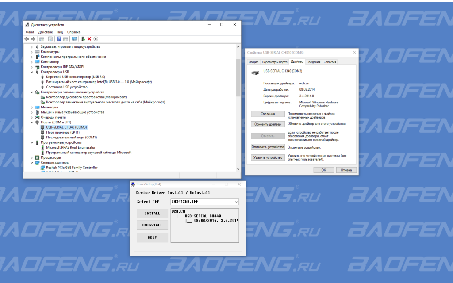Switch to the Параметры порта tab

click(274, 62)
